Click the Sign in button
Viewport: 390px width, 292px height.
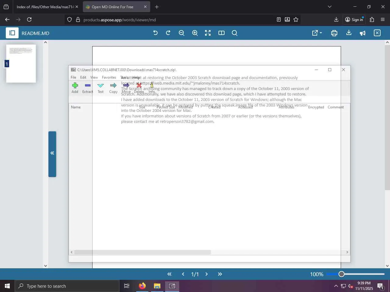[x=354, y=19]
